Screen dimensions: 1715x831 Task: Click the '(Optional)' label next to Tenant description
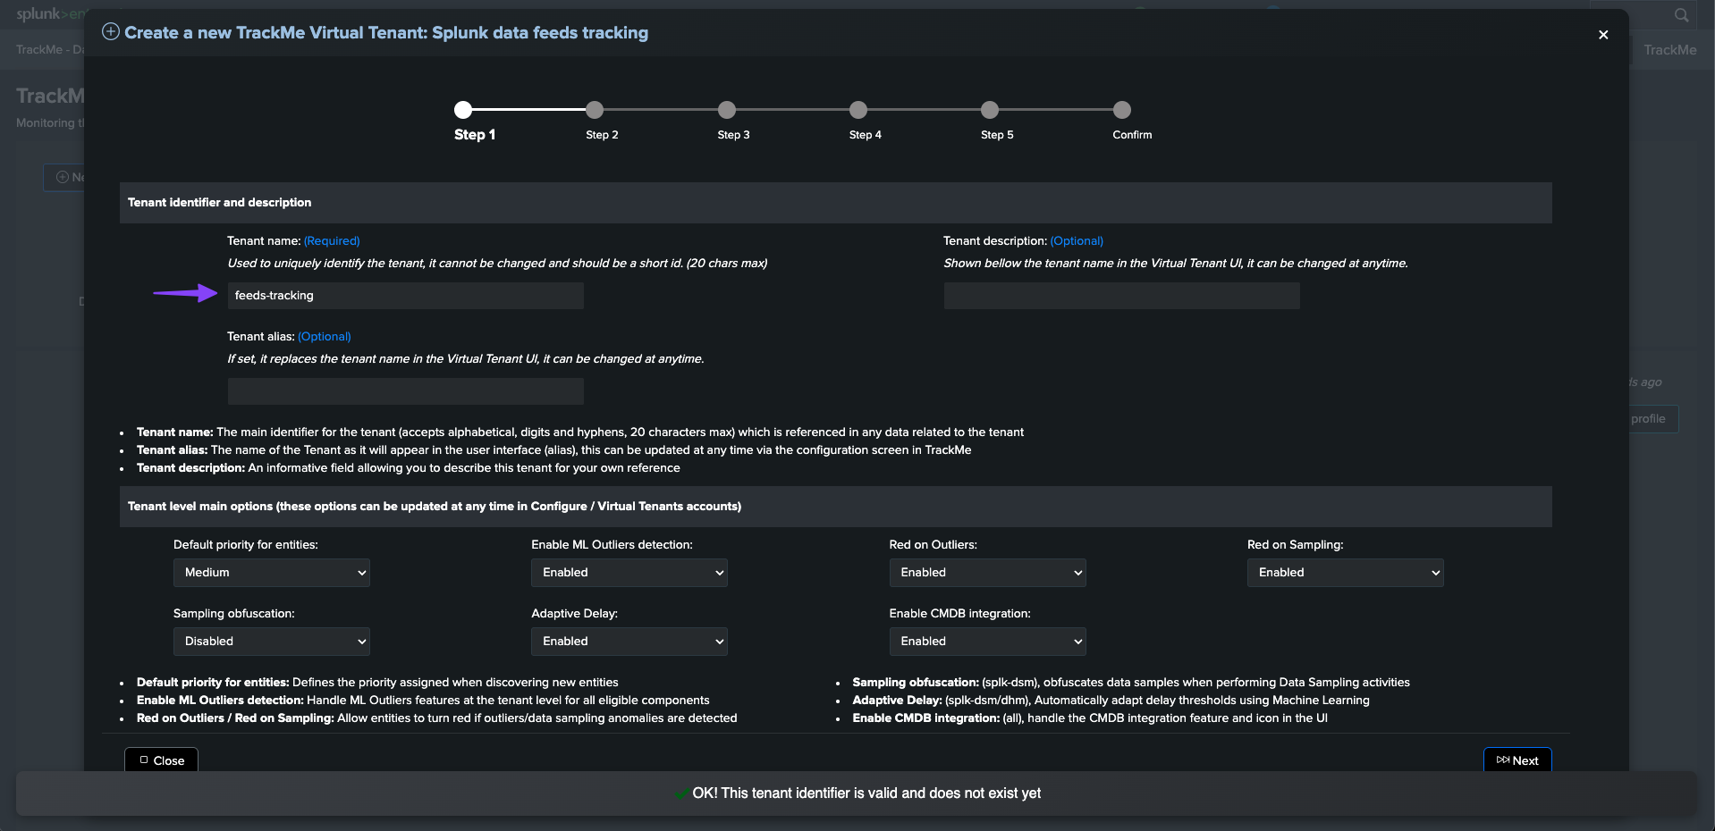tap(1077, 241)
